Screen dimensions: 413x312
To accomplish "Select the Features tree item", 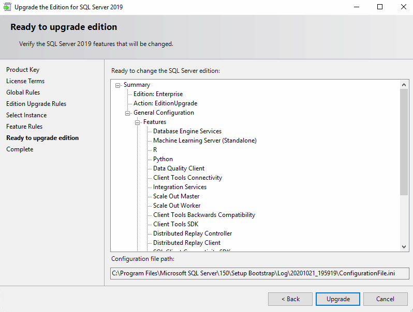I will click(155, 122).
